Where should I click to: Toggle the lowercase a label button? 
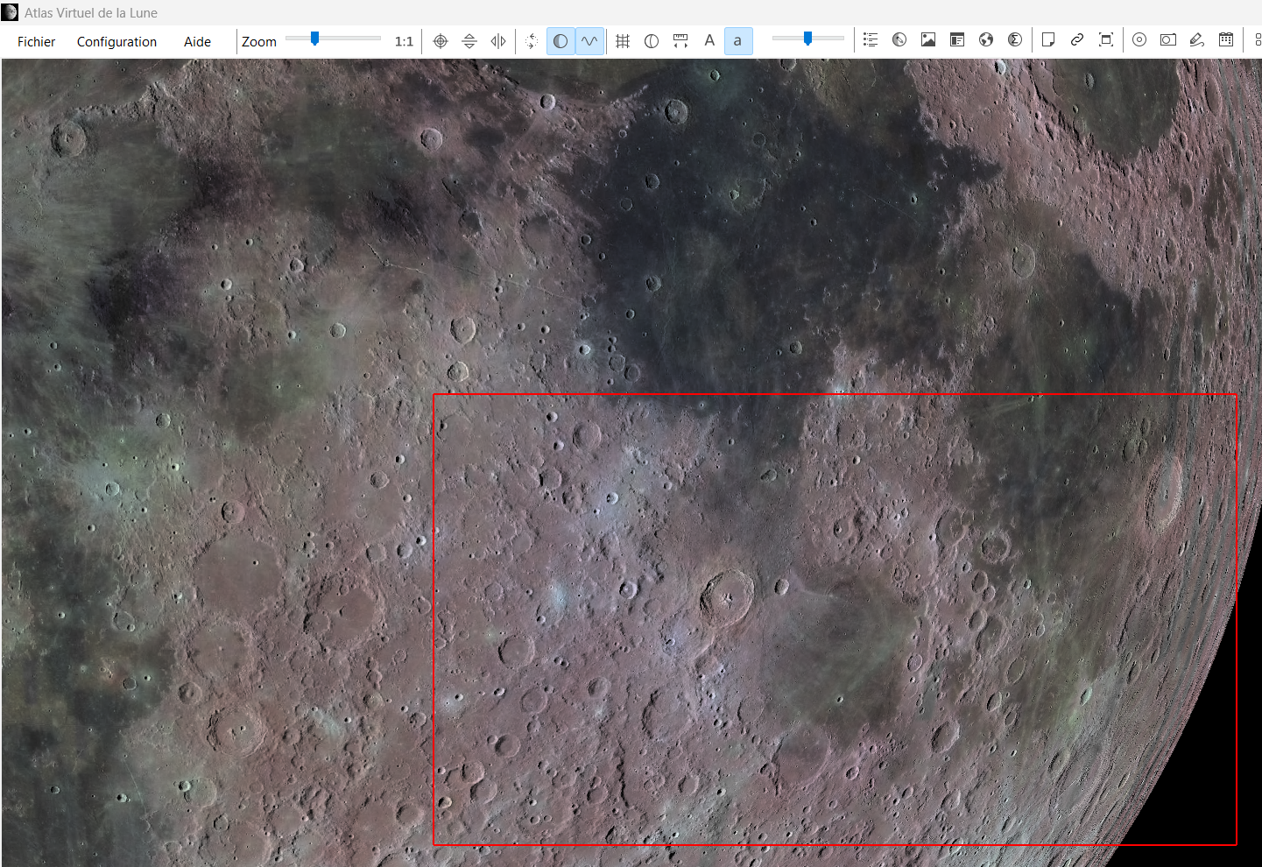tap(738, 41)
